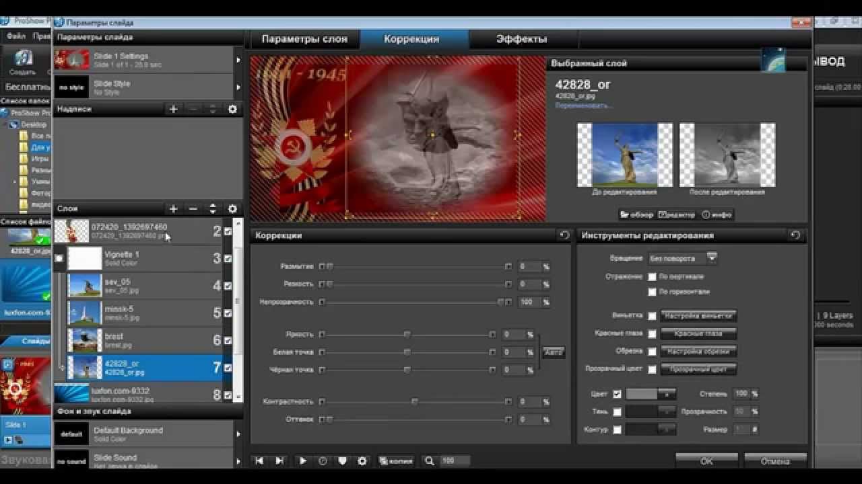
Task: Click Настройка обрезки button
Action: pos(698,351)
